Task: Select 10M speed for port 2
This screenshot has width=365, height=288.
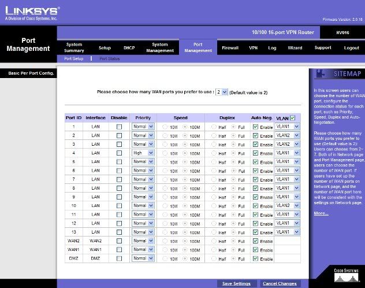Action: coord(165,135)
